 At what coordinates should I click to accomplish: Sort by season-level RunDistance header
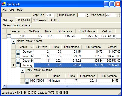point(87,31)
